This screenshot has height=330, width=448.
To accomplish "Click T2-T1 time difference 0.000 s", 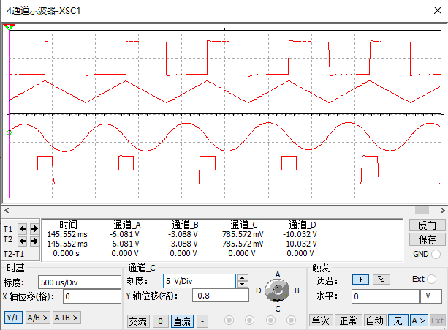I will (66, 253).
